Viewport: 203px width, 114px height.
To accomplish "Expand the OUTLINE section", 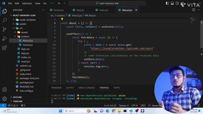I will coord(28,97).
